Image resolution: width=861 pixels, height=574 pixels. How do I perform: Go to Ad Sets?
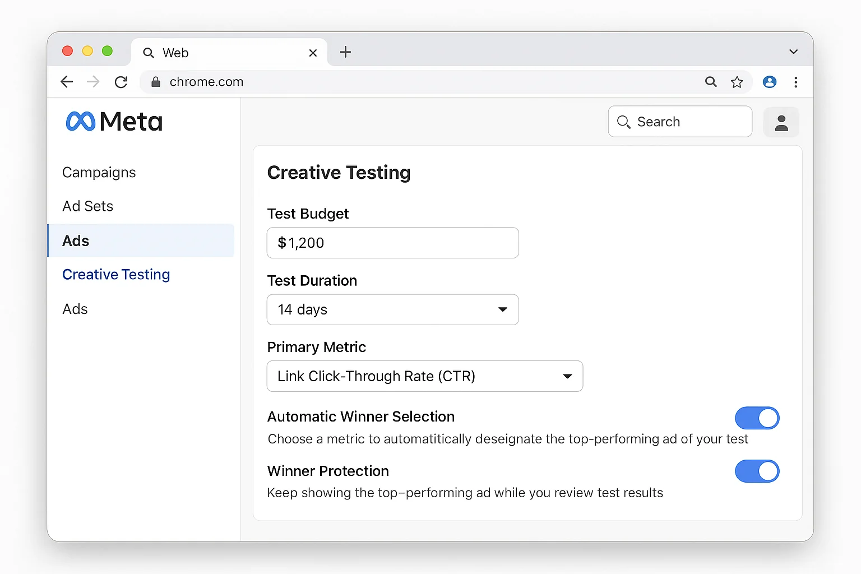coord(87,206)
